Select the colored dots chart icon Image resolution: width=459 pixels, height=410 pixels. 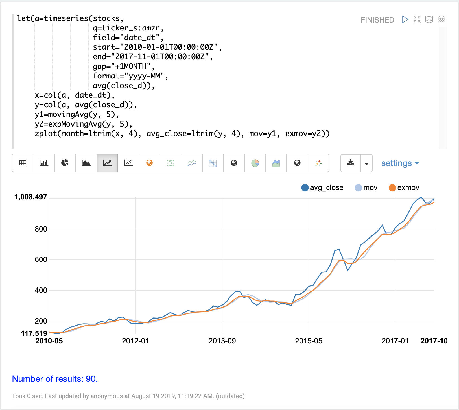(x=318, y=163)
